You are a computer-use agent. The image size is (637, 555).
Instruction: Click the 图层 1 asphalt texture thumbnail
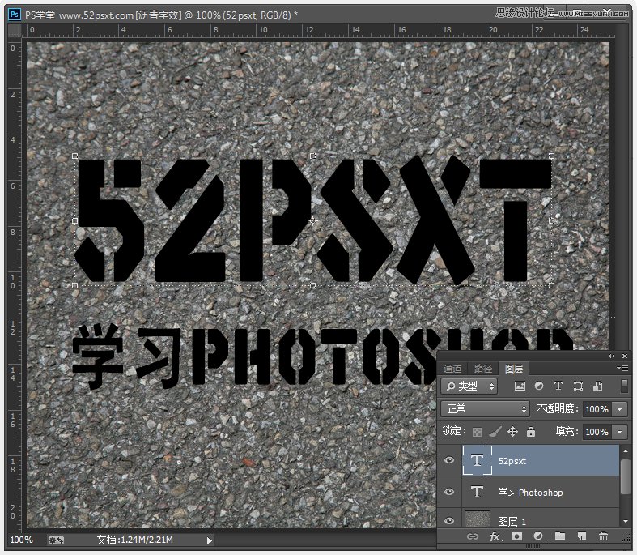click(x=477, y=519)
